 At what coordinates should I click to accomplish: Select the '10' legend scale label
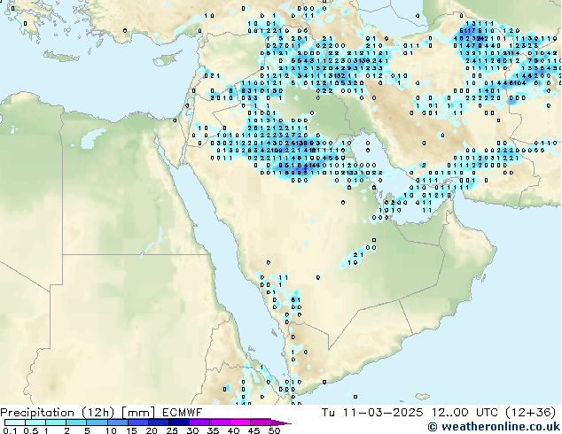point(111,430)
